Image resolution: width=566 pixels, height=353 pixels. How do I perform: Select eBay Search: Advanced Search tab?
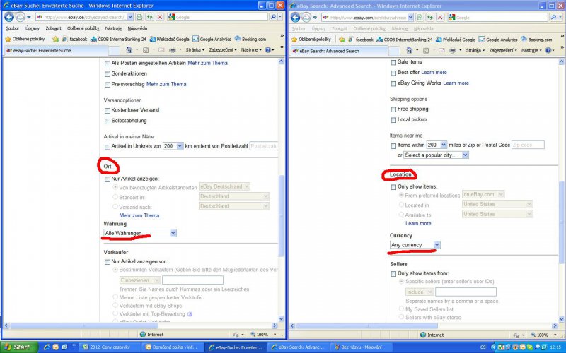tap(339, 51)
